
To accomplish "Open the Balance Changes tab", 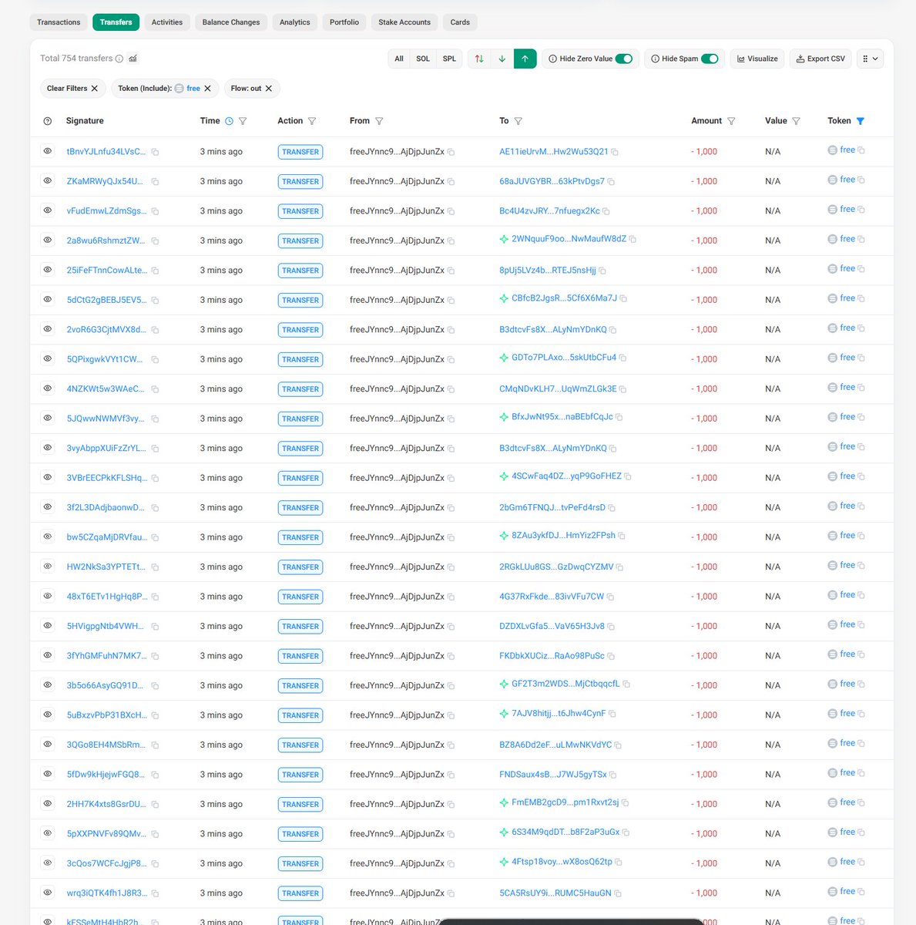I will (231, 22).
